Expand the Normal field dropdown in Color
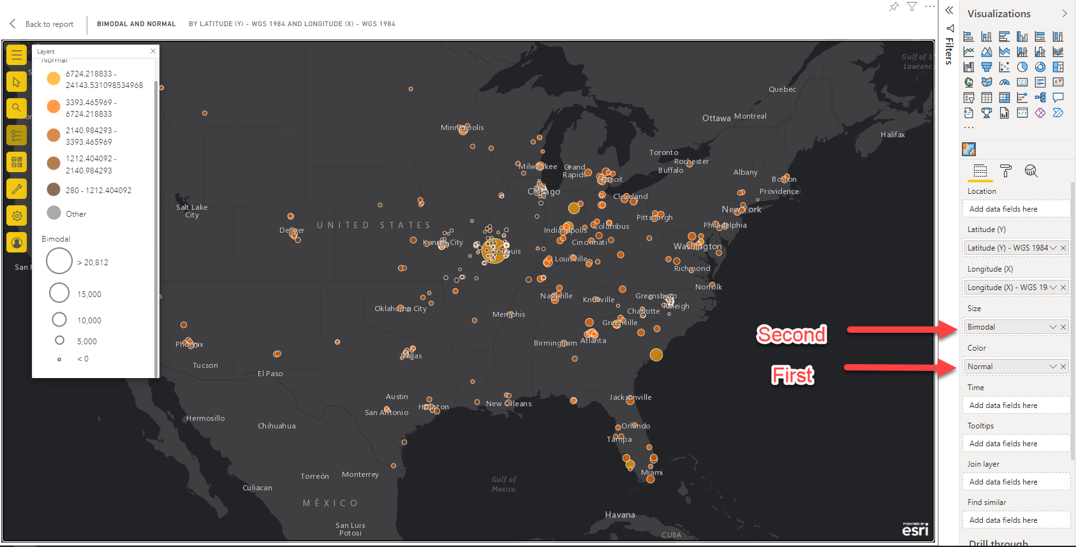1076x547 pixels. 1053,367
